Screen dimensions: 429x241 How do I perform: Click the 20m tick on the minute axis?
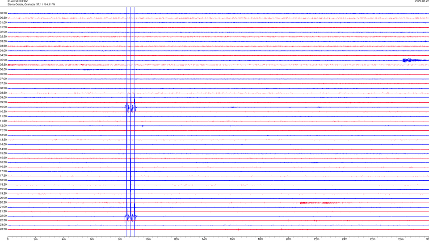[x=288, y=239]
